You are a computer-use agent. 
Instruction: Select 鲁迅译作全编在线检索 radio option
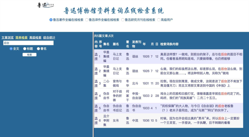tap(87, 20)
